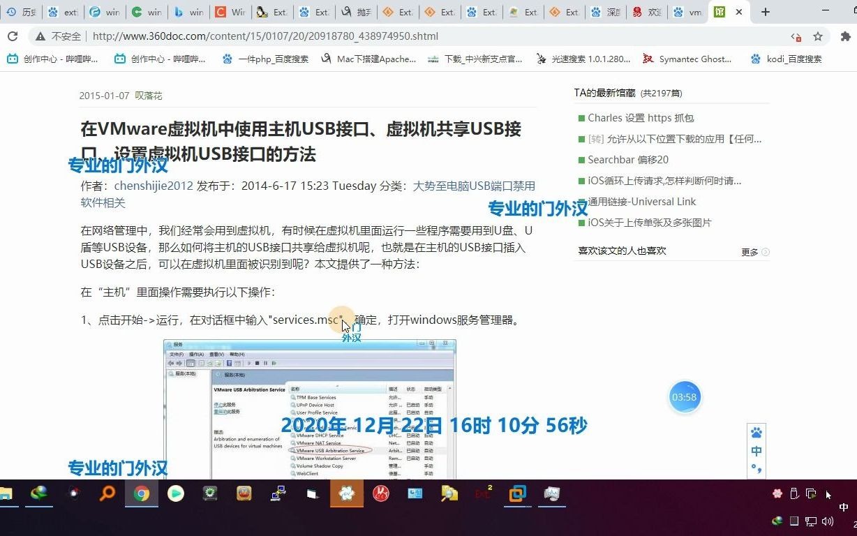Toggle Chinese/English mode on the input bar

click(757, 451)
